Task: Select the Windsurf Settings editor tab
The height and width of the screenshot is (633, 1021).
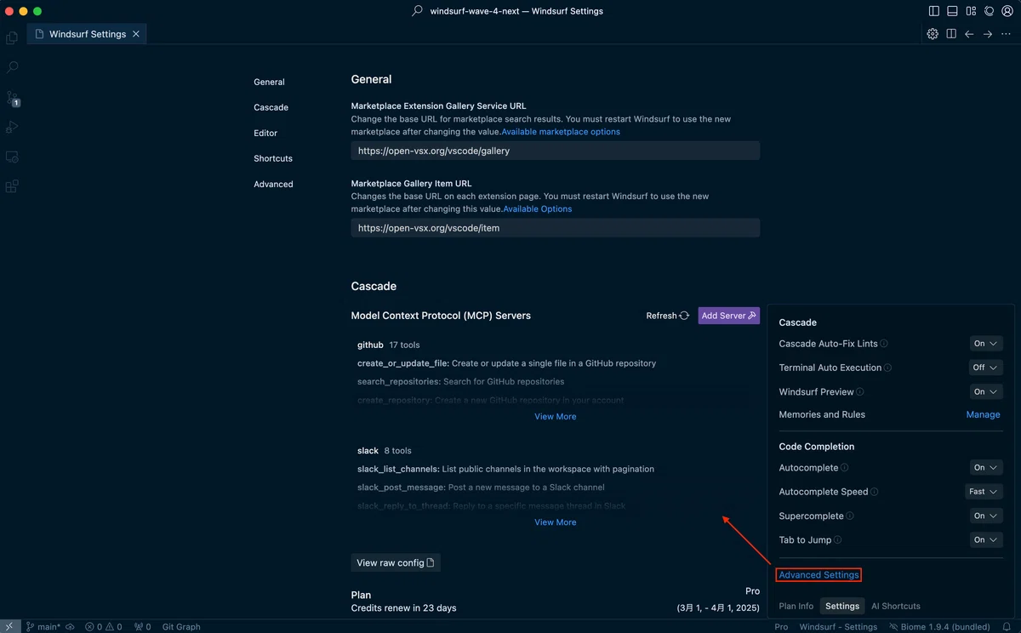Action: (x=87, y=34)
